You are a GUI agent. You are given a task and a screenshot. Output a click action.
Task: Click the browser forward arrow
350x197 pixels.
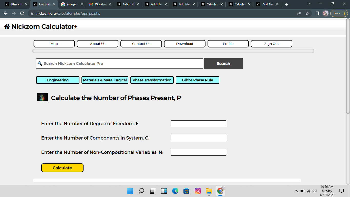coord(14,13)
